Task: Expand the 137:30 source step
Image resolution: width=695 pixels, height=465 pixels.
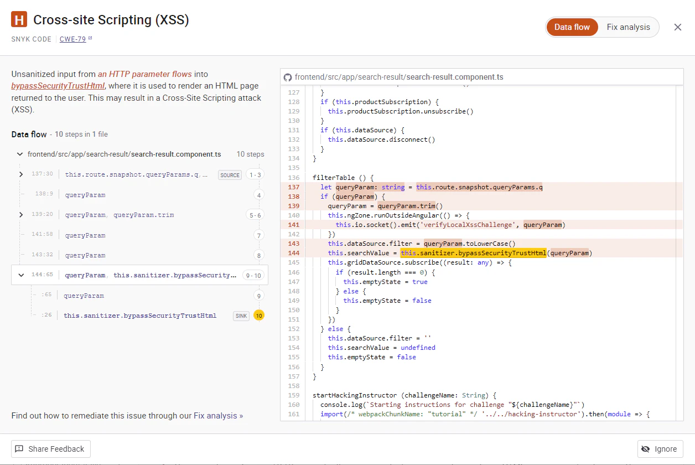Action: coord(21,174)
